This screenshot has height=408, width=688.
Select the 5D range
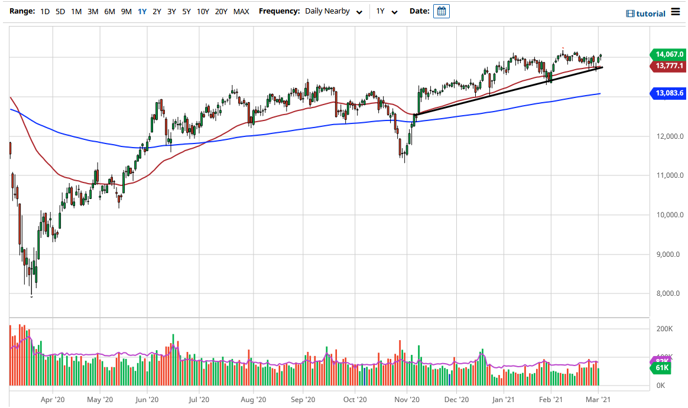(60, 11)
